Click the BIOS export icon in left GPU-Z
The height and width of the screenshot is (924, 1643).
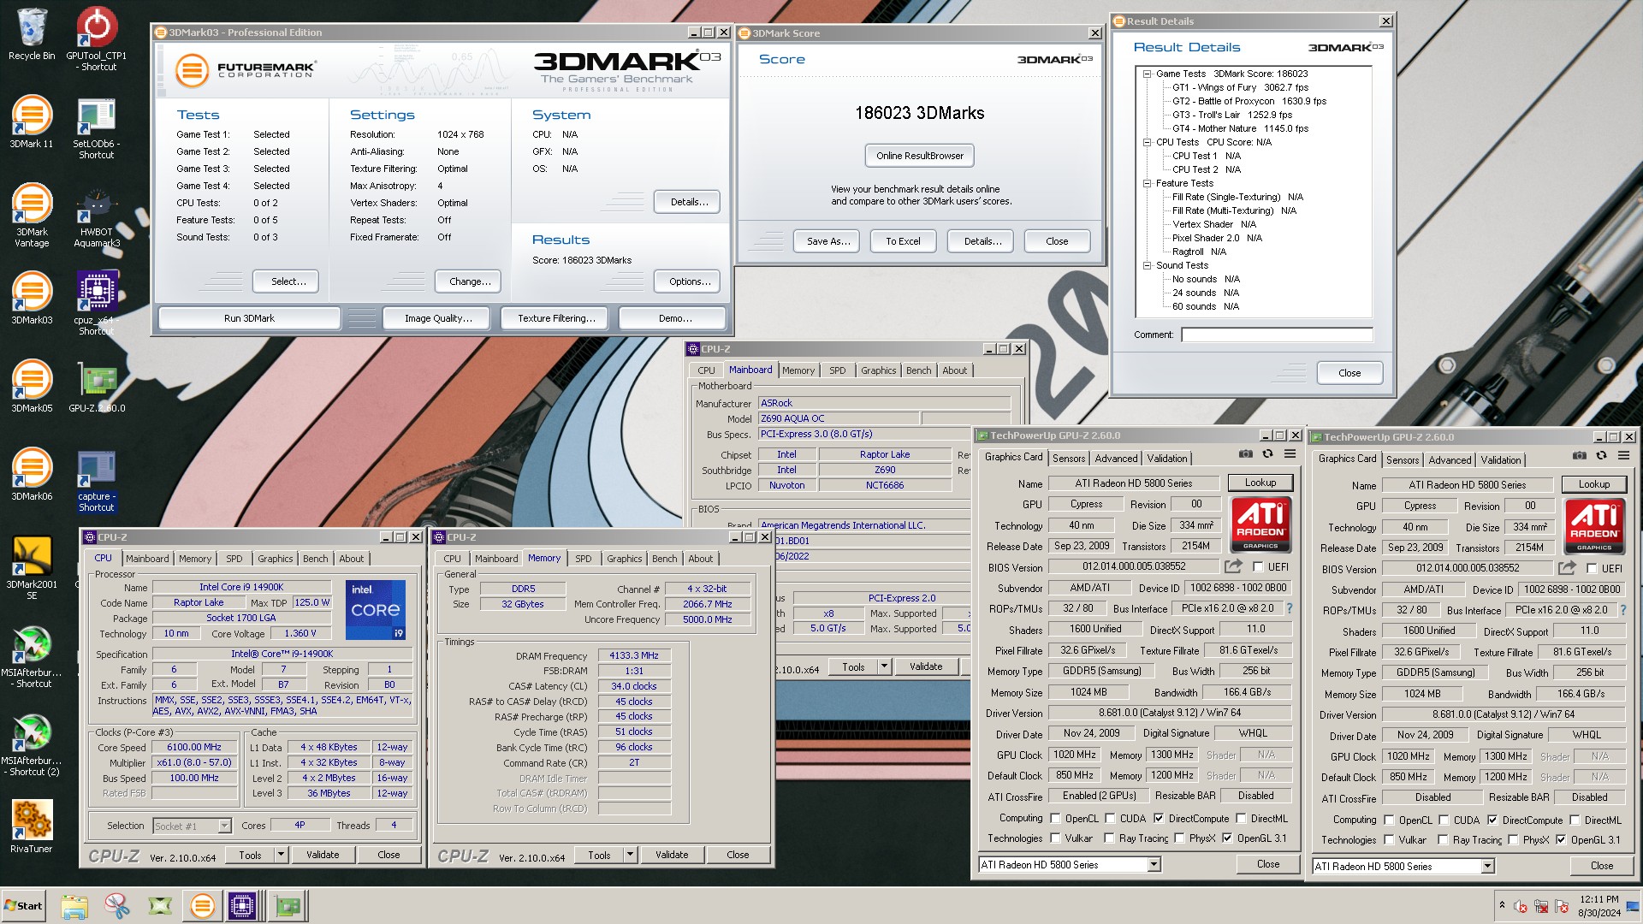pyautogui.click(x=1233, y=566)
